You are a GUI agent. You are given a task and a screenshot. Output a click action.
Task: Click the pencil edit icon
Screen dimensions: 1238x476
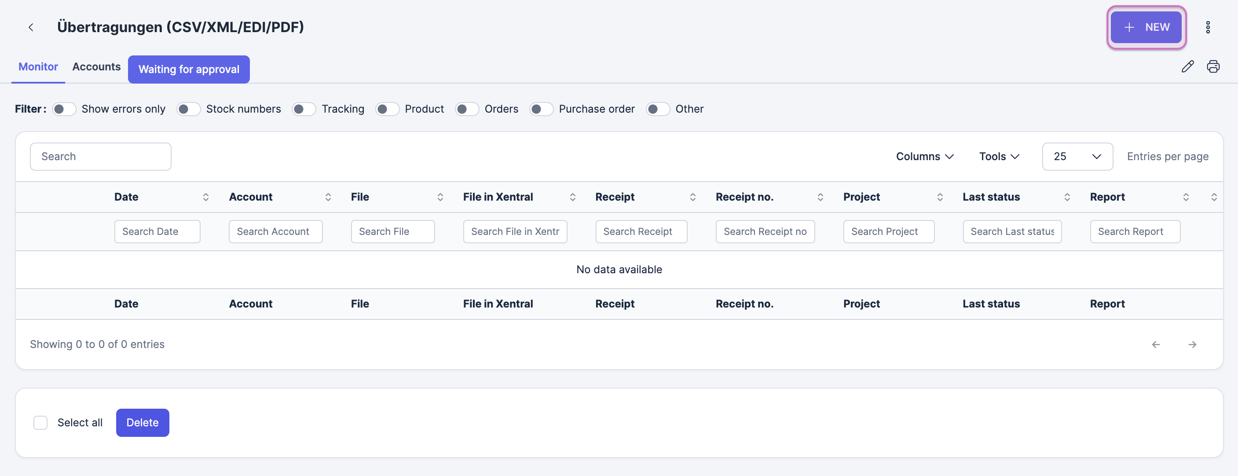point(1187,66)
